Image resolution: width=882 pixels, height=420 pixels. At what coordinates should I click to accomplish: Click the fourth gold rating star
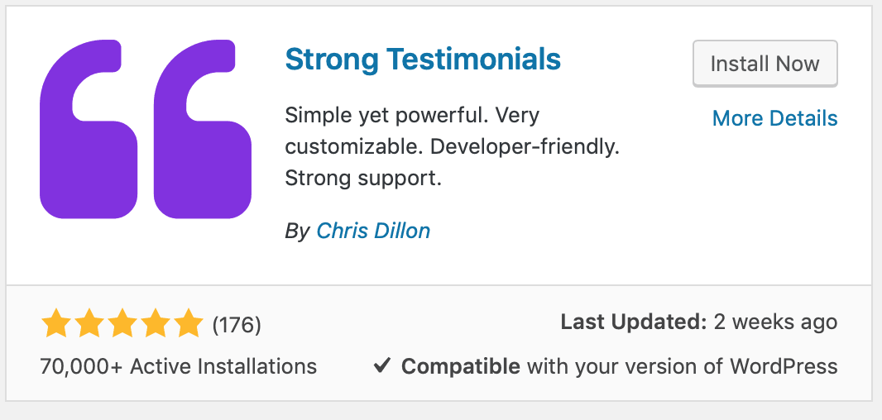click(155, 323)
